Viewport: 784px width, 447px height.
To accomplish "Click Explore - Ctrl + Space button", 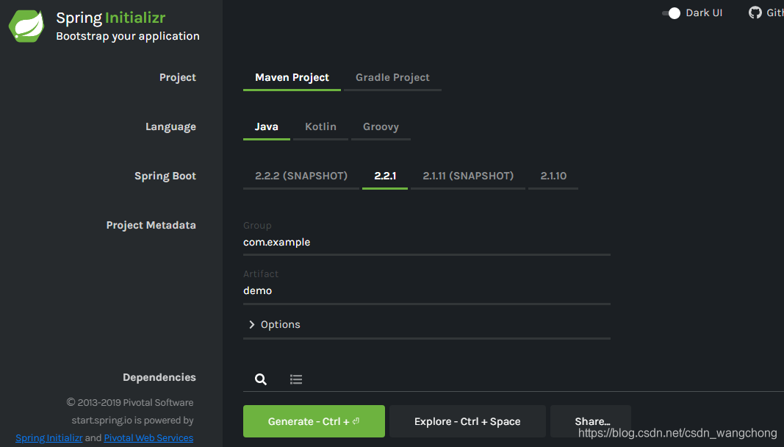I will [x=467, y=421].
